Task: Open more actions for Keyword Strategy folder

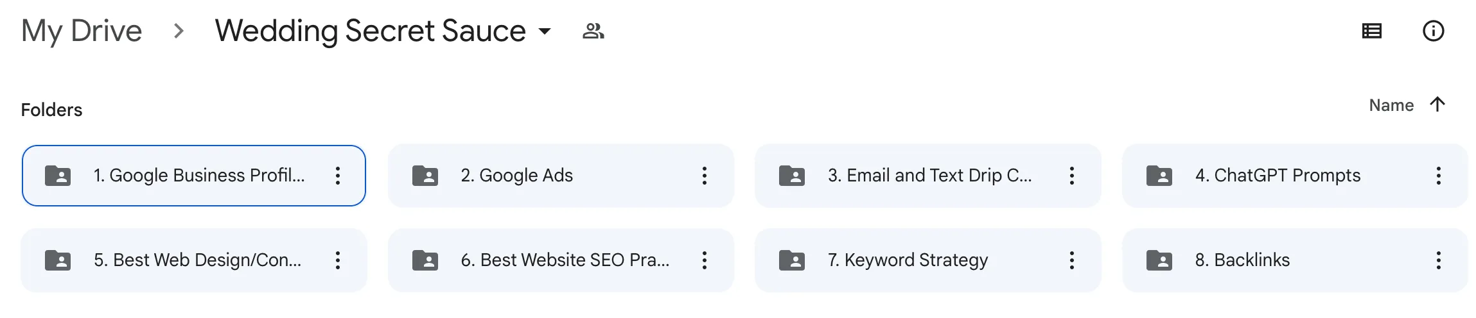Action: click(1072, 260)
